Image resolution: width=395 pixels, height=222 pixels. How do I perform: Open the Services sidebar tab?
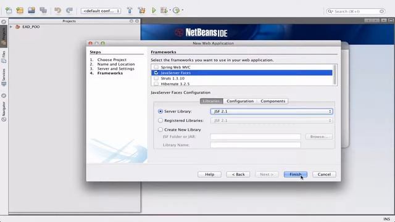(x=4, y=78)
